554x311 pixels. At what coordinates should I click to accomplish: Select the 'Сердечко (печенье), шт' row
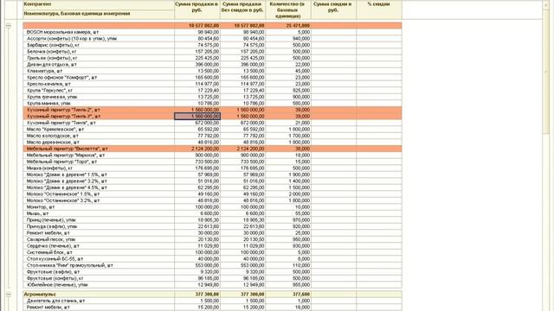tap(212, 245)
